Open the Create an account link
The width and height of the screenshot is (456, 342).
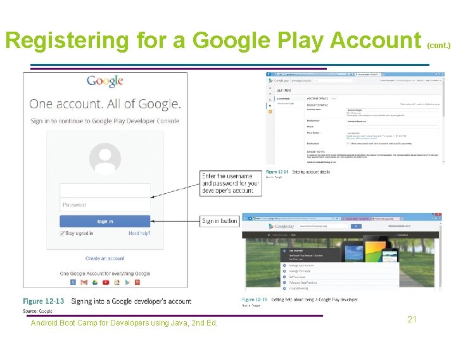click(105, 258)
